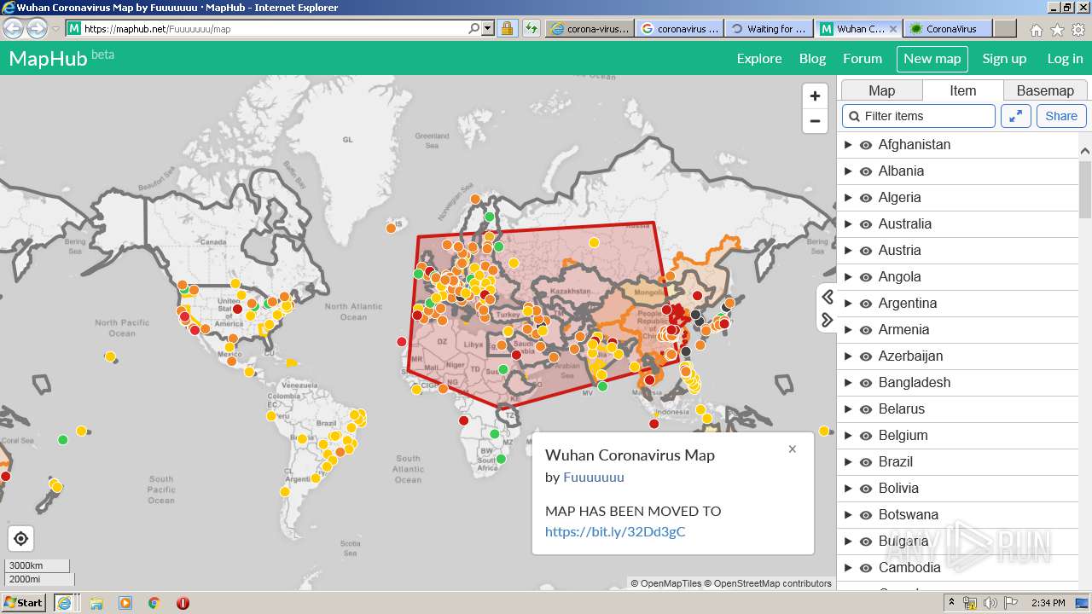Zoom out of the map
The height and width of the screenshot is (614, 1092).
pos(815,121)
